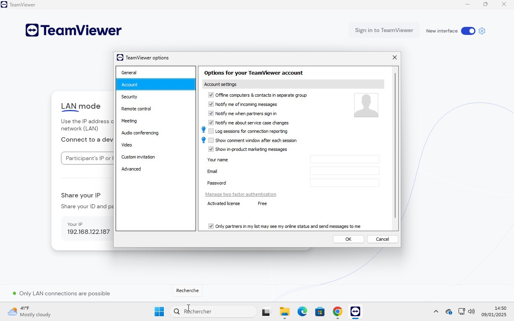Open File Explorer from the taskbar
This screenshot has height=321, width=514.
coord(284,311)
